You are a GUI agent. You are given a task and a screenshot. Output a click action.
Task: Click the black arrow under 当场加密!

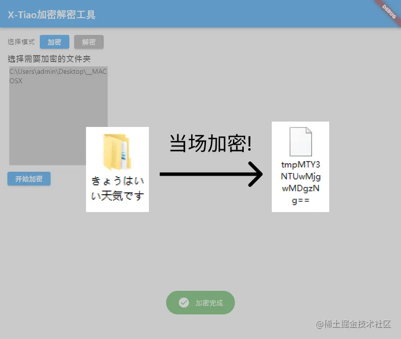(211, 175)
